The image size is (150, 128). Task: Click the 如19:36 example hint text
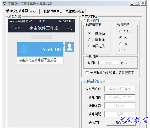(x=126, y=63)
